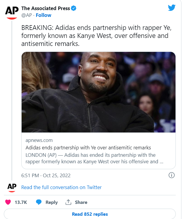Click the 13.7K likes count

coord(21,202)
